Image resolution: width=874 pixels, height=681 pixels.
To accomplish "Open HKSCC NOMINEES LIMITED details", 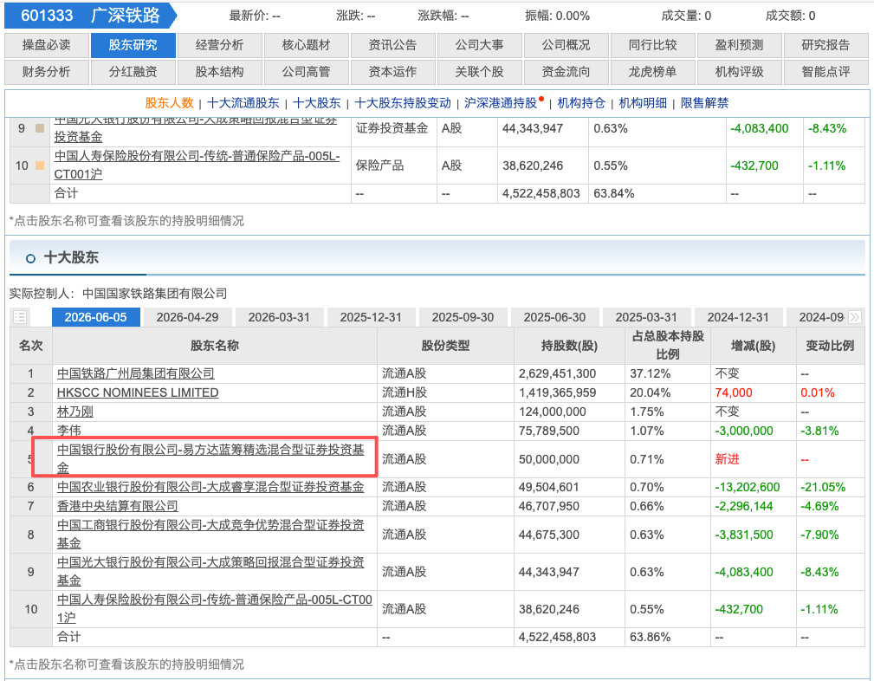I will pos(138,392).
